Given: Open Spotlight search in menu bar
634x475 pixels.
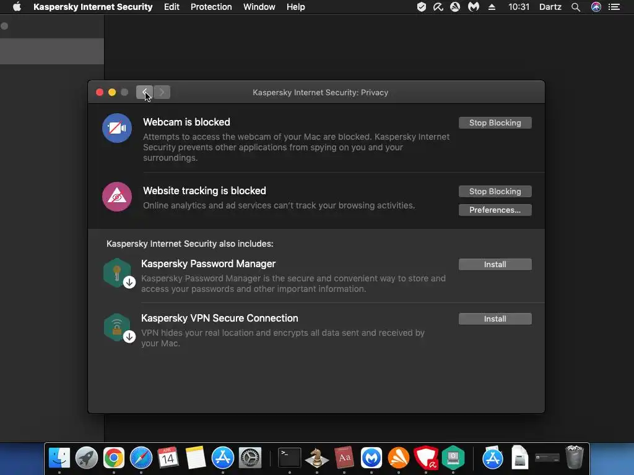Looking at the screenshot, I should point(576,7).
